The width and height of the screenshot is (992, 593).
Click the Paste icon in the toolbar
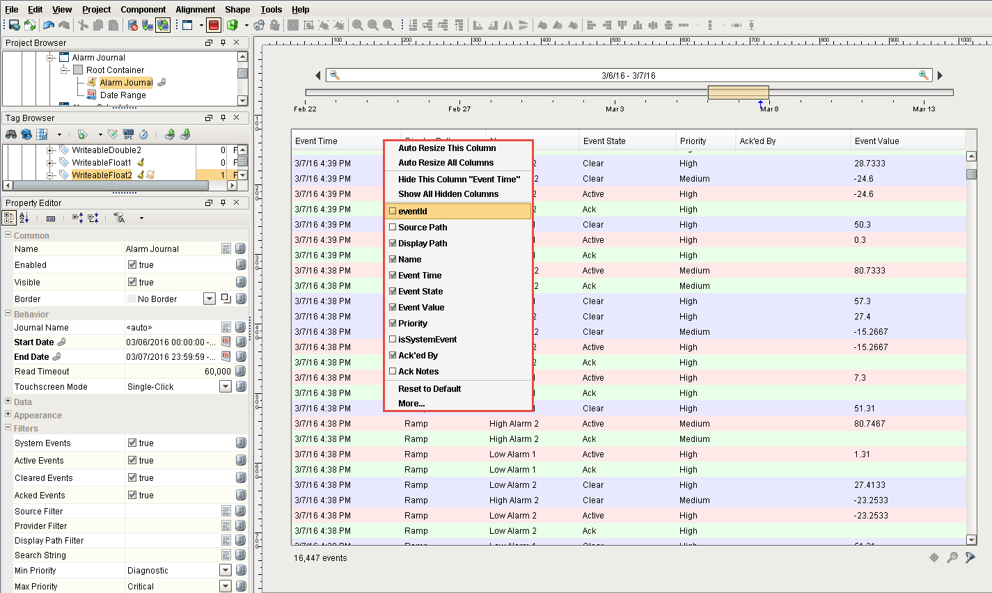113,25
